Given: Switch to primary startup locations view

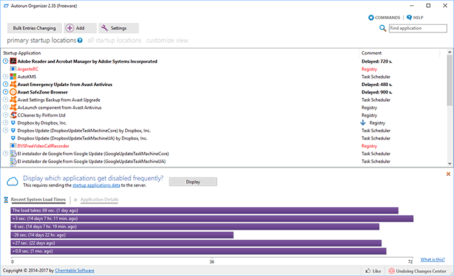Looking at the screenshot, I should [x=42, y=41].
